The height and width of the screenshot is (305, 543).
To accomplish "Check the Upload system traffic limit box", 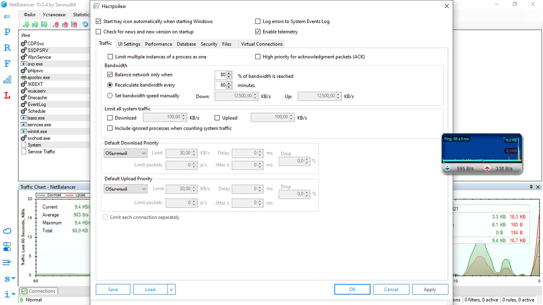I will click(x=218, y=117).
